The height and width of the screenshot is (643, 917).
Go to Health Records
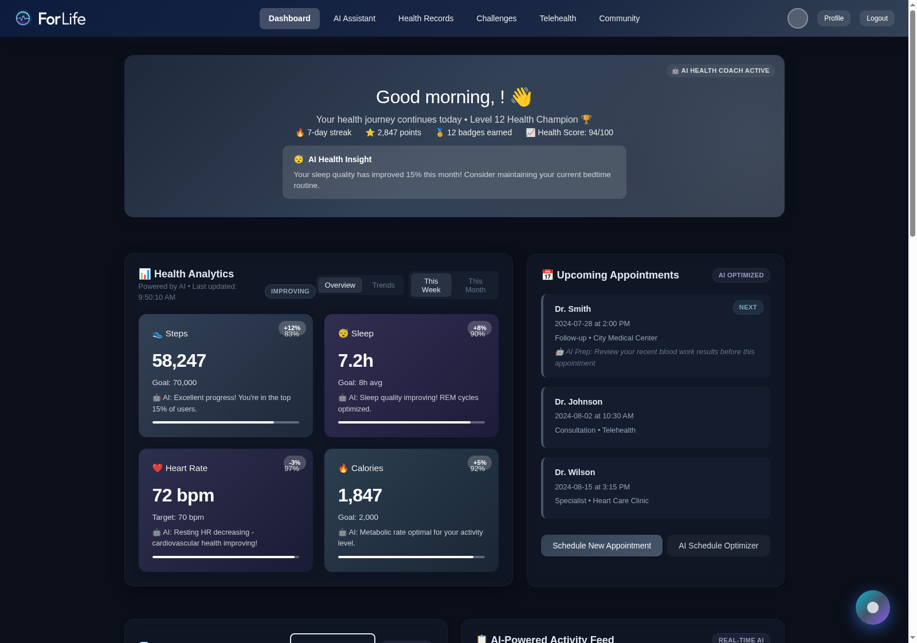[426, 18]
